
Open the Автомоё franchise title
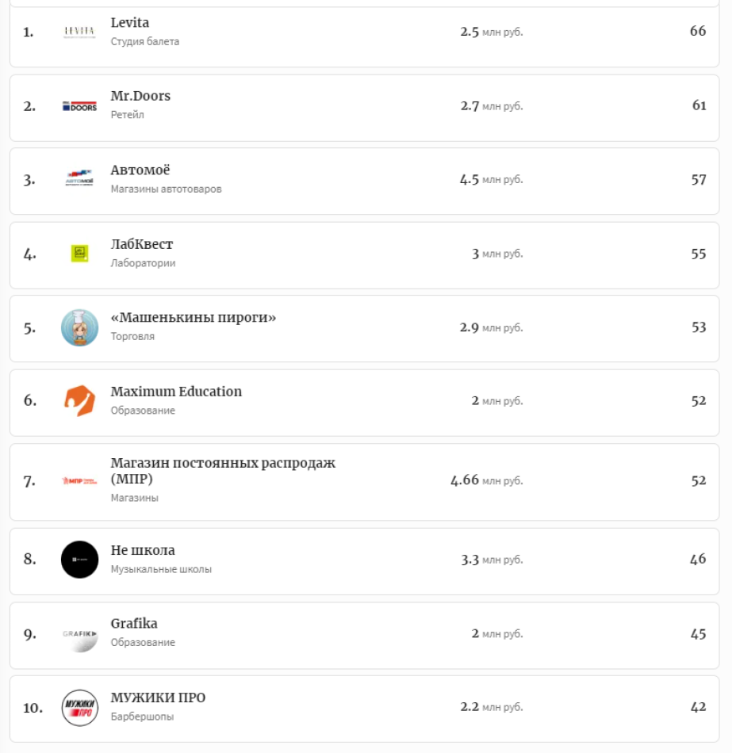(x=140, y=170)
